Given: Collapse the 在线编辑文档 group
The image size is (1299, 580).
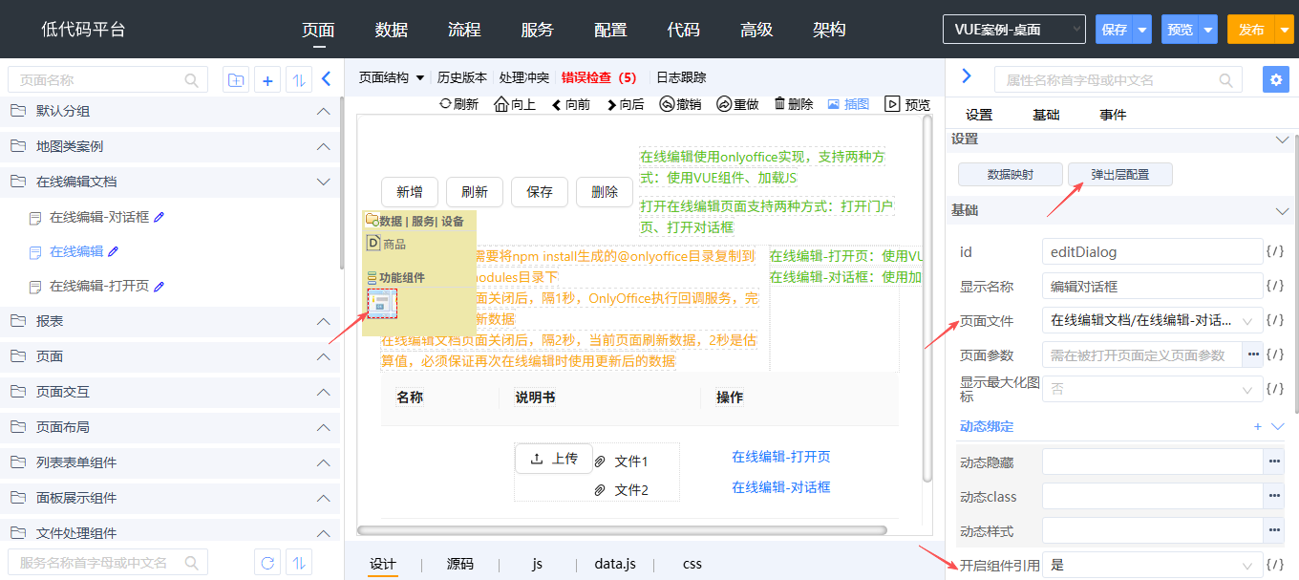Looking at the screenshot, I should [323, 182].
